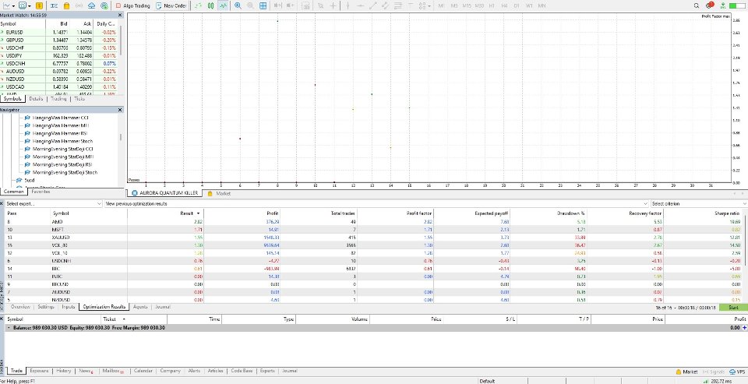748x384 pixels.
Task: Switch to the Market chart tab
Action: (x=219, y=193)
